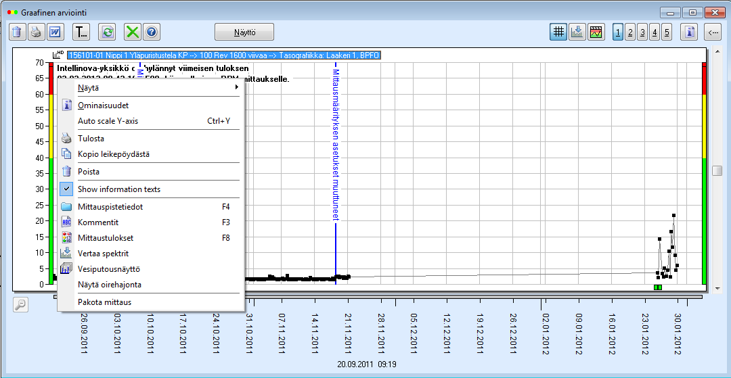Select view number 1 toggle
731x378 pixels.
(x=618, y=32)
